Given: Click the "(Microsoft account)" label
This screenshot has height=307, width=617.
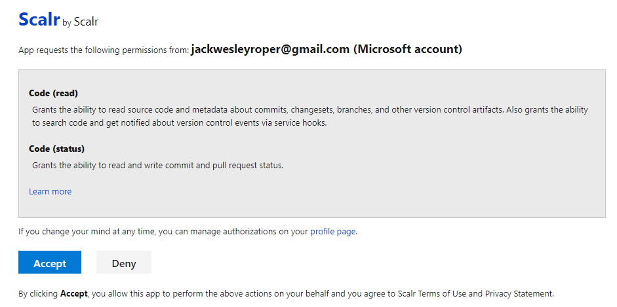Looking at the screenshot, I should pos(407,50).
